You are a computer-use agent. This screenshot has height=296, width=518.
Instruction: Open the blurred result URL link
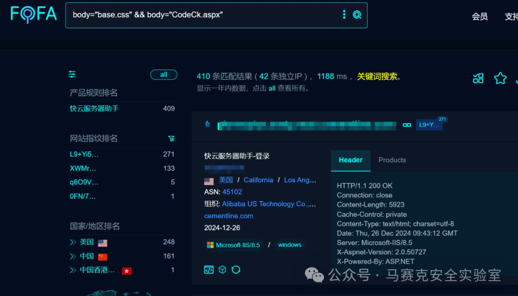306,125
